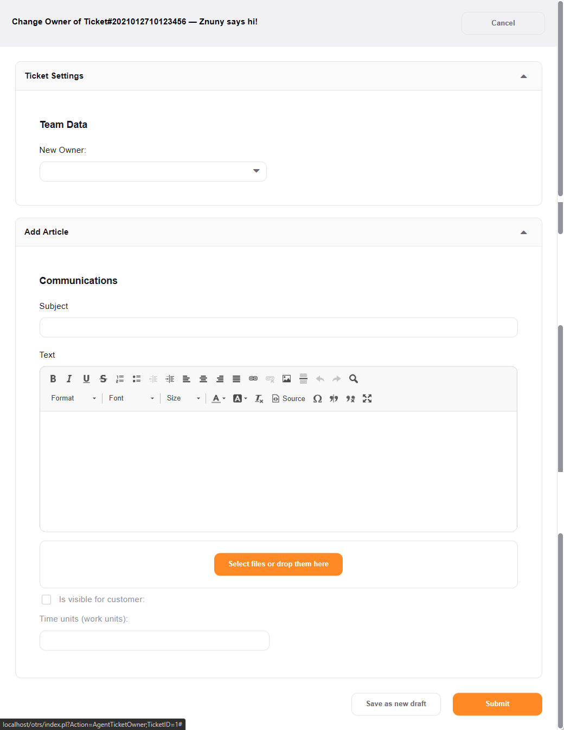
Task: Select the Underline formatting icon
Action: pos(86,378)
